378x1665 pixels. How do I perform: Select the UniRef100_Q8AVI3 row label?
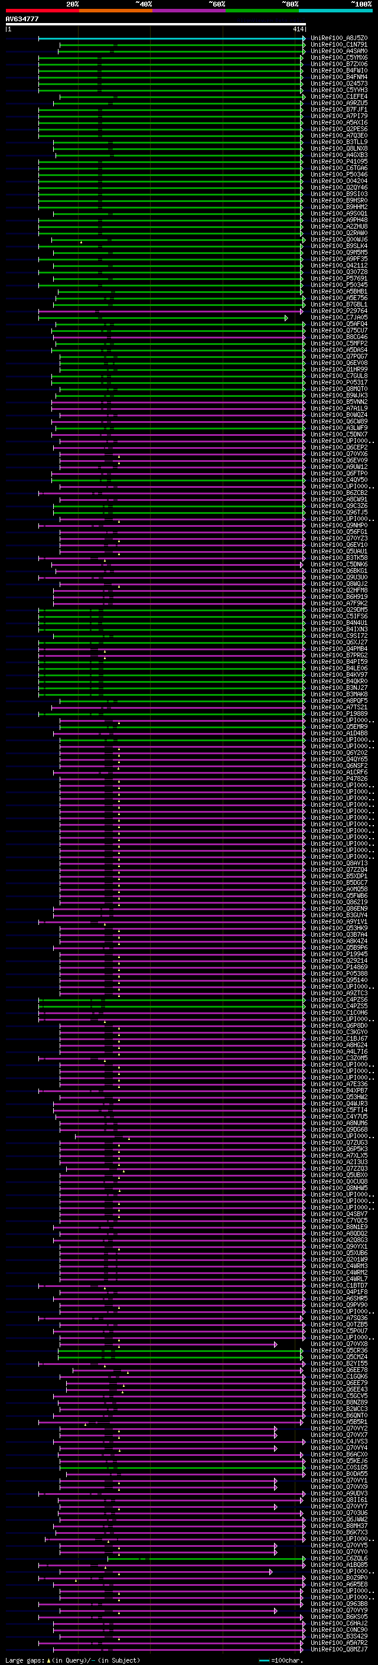tap(339, 863)
